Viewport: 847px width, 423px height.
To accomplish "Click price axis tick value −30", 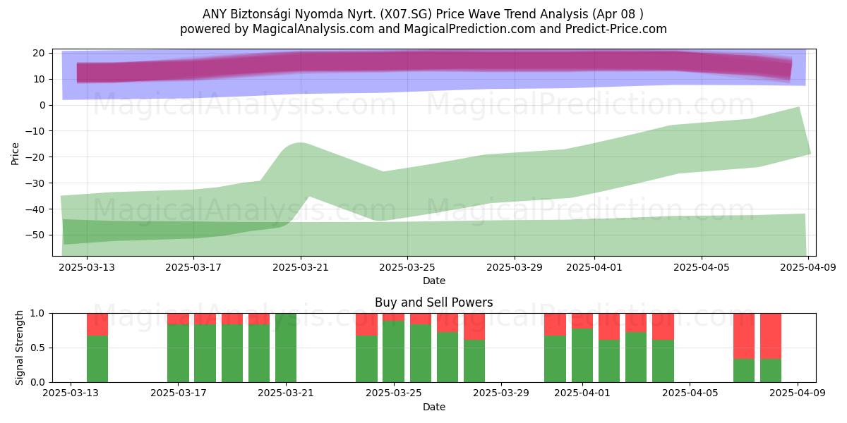I will [x=35, y=183].
